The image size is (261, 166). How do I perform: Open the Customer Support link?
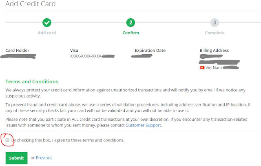[x=143, y=125]
